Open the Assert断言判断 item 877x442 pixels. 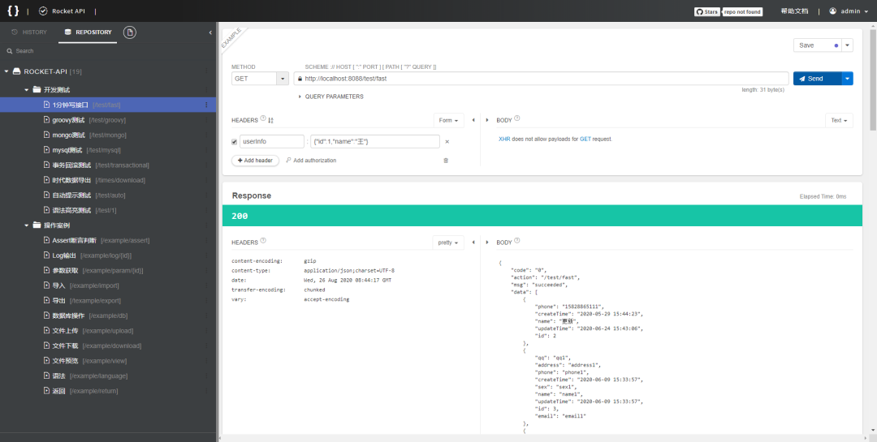tap(108, 241)
